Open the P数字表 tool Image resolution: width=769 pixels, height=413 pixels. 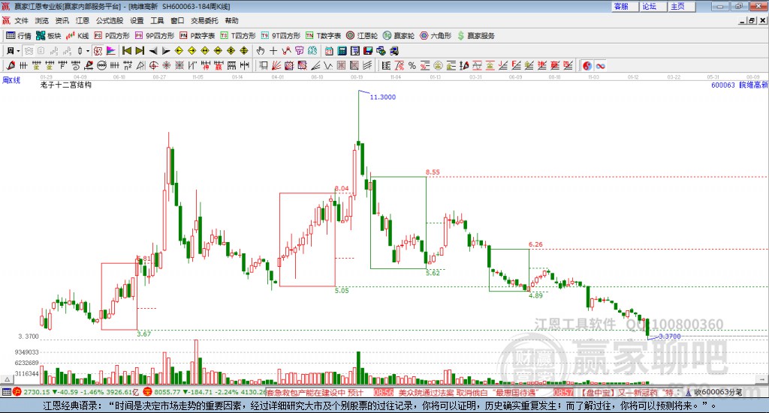click(x=198, y=36)
